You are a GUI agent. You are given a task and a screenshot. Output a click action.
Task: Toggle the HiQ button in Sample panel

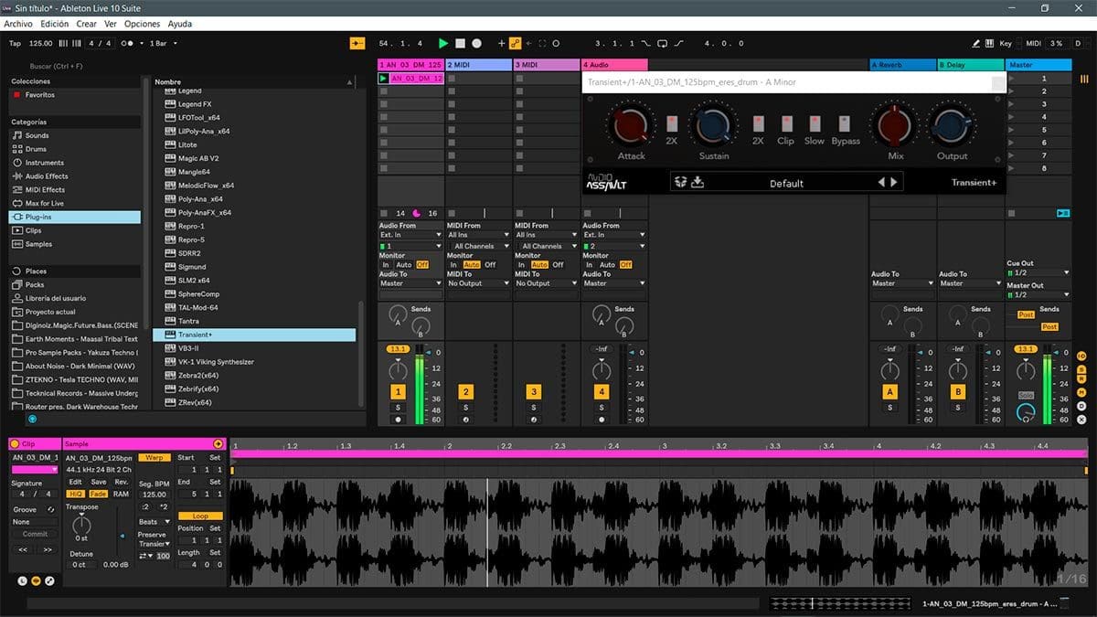click(x=76, y=494)
